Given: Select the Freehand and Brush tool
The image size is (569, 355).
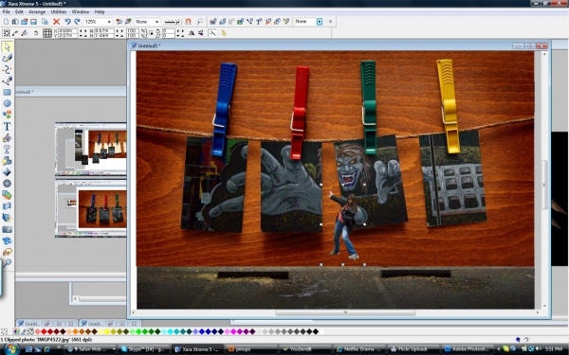Looking at the screenshot, I should pos(7,58).
